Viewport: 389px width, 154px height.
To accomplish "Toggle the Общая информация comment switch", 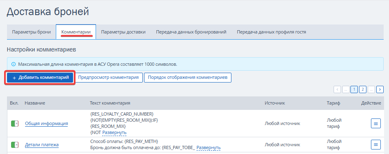I will click(x=15, y=124).
